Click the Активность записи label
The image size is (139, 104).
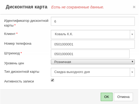pos(19,81)
